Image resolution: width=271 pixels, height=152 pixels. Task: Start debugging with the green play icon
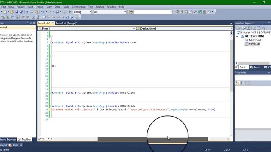[70, 12]
